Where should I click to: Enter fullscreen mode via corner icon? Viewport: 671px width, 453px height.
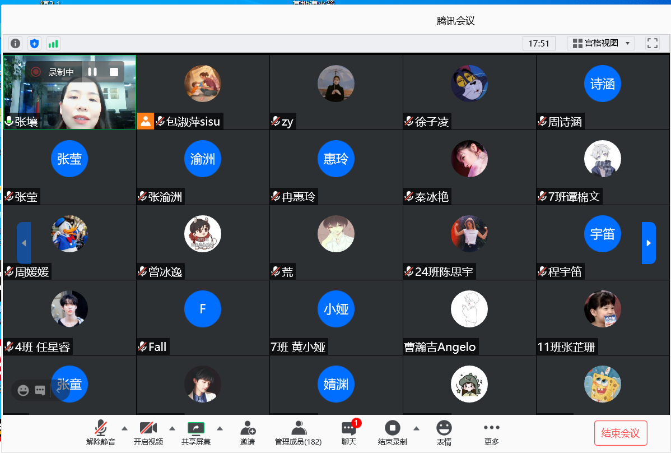(652, 43)
